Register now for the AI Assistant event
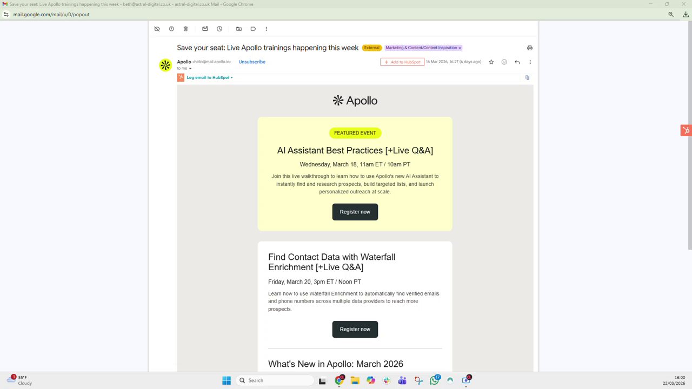This screenshot has height=389, width=692. pos(355,212)
